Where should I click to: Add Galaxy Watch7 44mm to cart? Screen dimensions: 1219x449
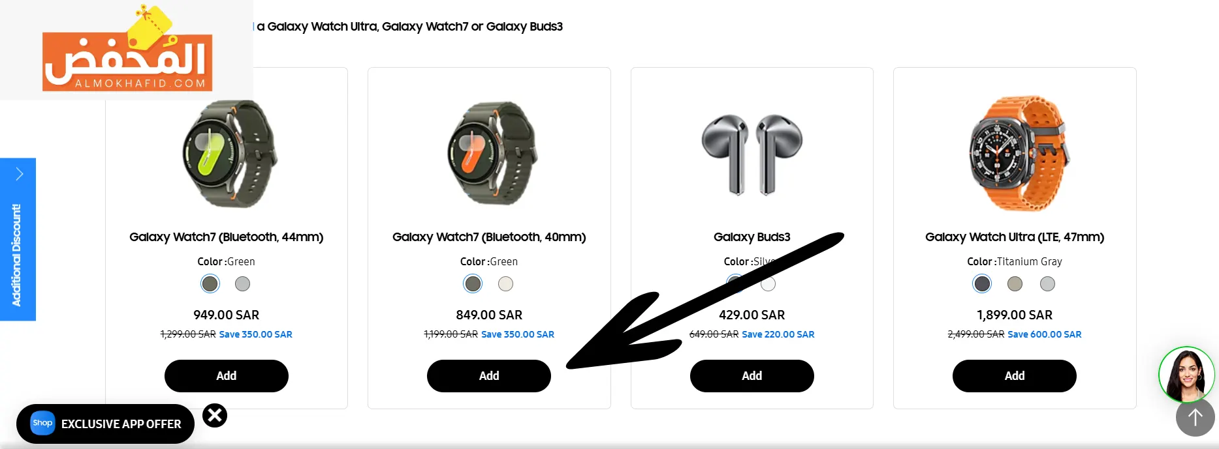point(227,376)
